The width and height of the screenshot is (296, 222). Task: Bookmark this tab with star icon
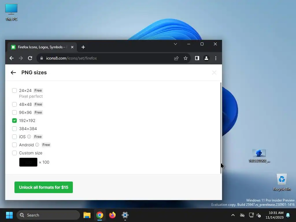click(x=186, y=58)
